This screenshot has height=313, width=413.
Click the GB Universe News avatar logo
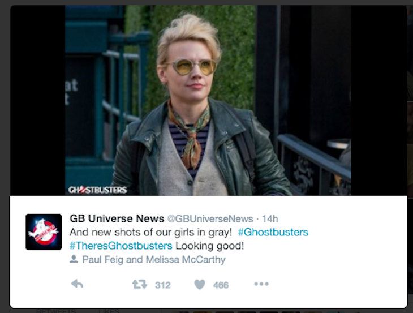tap(44, 232)
